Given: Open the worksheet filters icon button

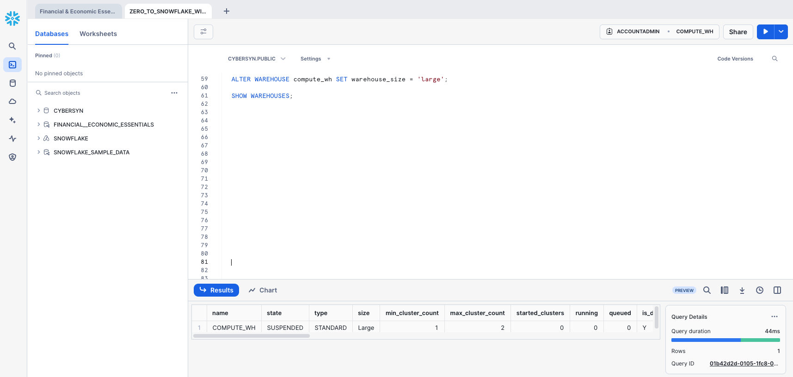Looking at the screenshot, I should click(203, 32).
